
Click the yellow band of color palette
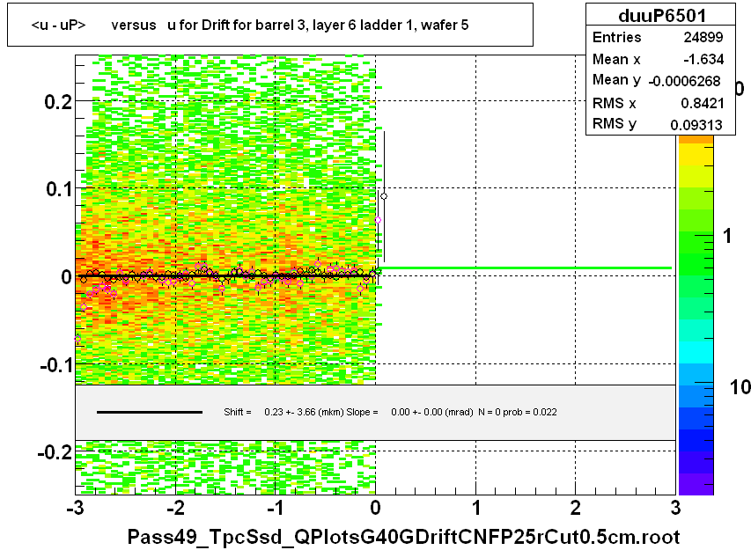pos(696,155)
